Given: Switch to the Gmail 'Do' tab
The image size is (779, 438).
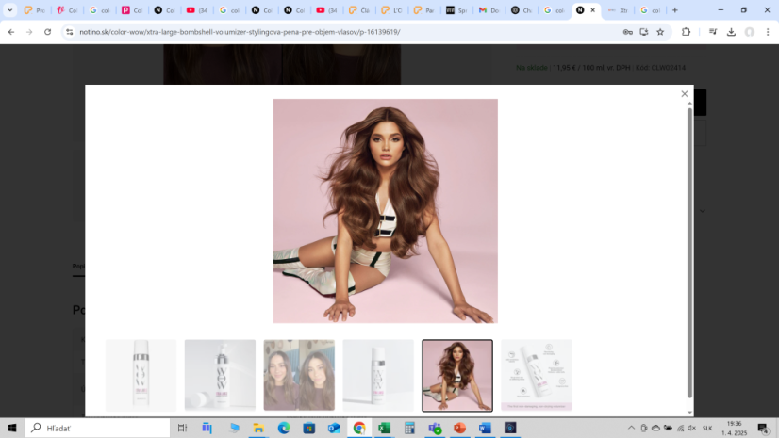Looking at the screenshot, I should coord(489,10).
